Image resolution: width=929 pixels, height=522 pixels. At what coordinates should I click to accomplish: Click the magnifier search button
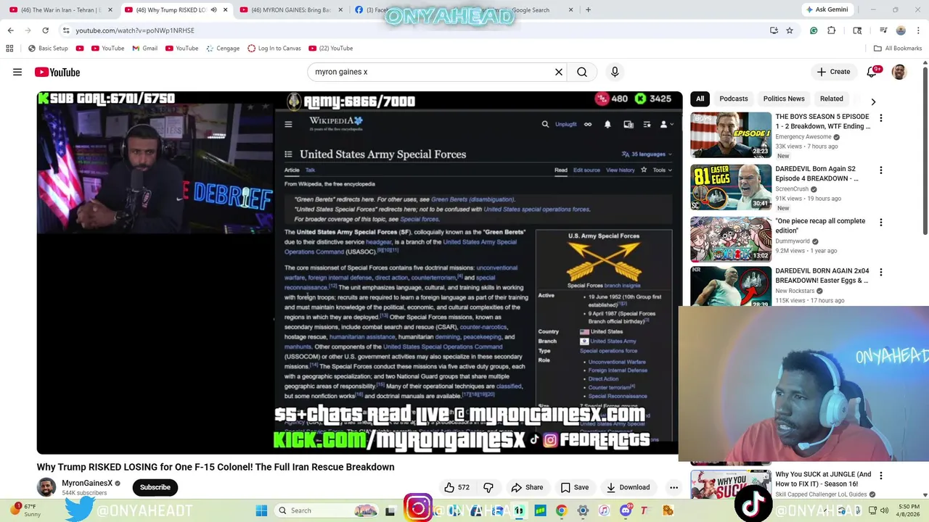click(x=582, y=72)
